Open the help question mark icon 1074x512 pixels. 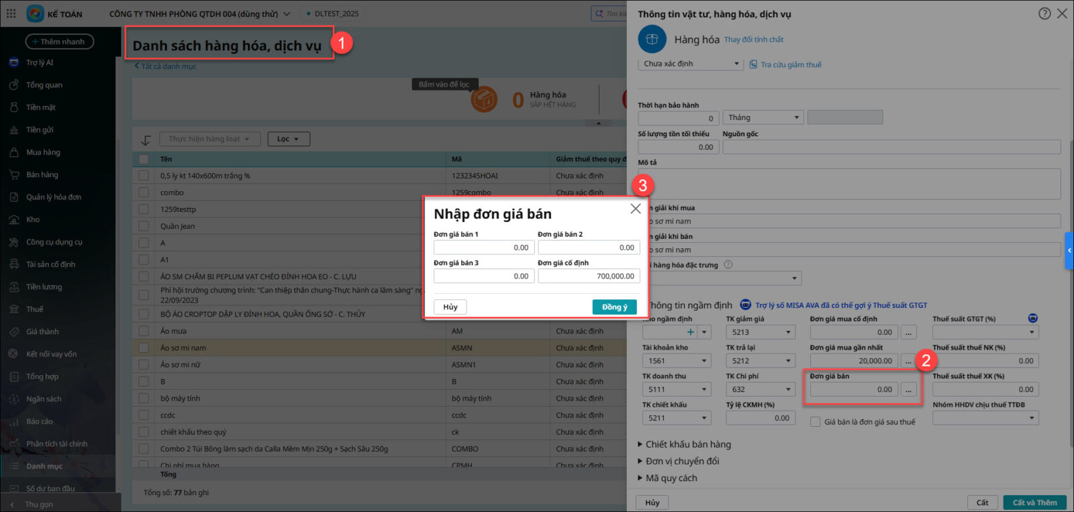pyautogui.click(x=1044, y=13)
